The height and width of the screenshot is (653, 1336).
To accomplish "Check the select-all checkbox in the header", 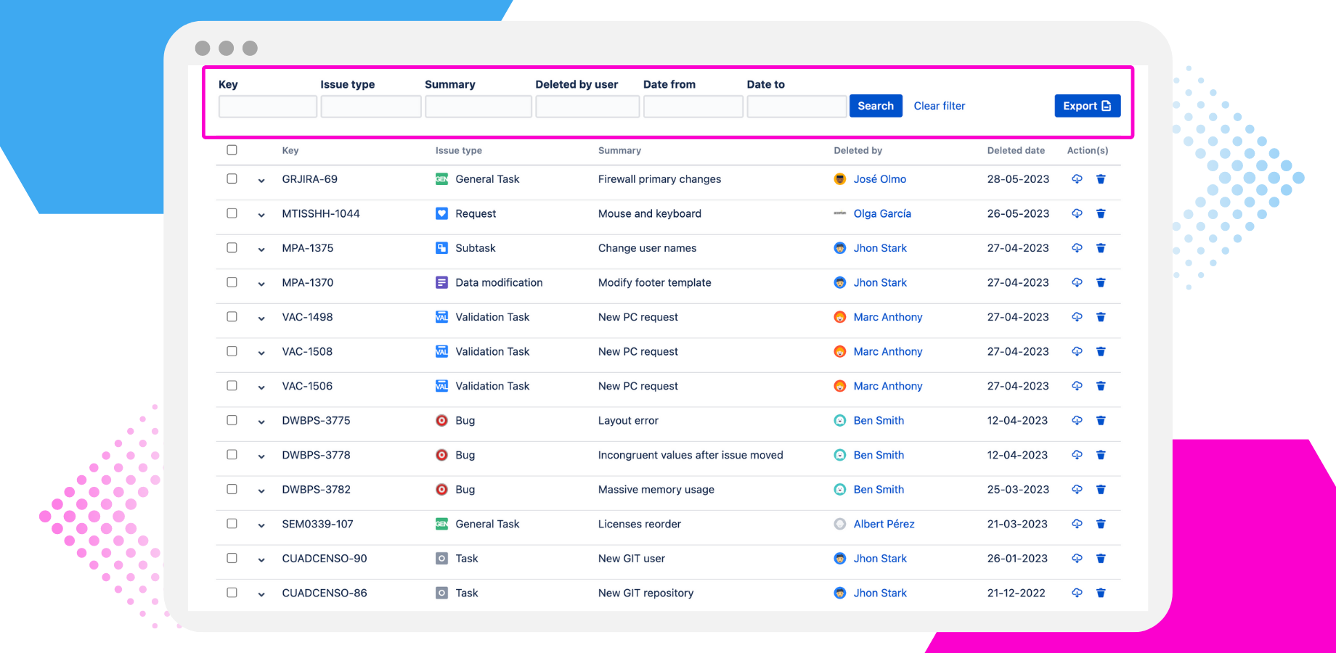I will pos(232,149).
